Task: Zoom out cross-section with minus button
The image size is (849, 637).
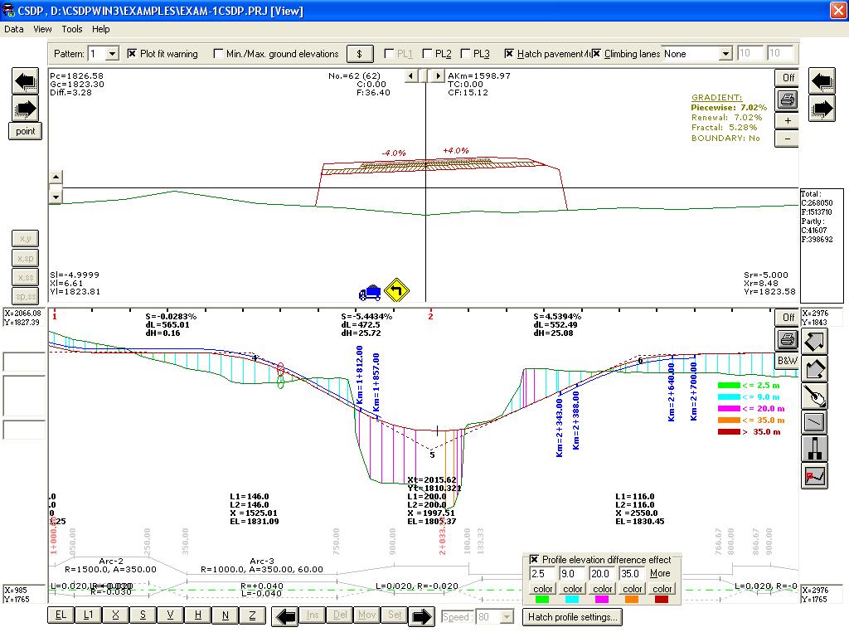Action: point(788,139)
